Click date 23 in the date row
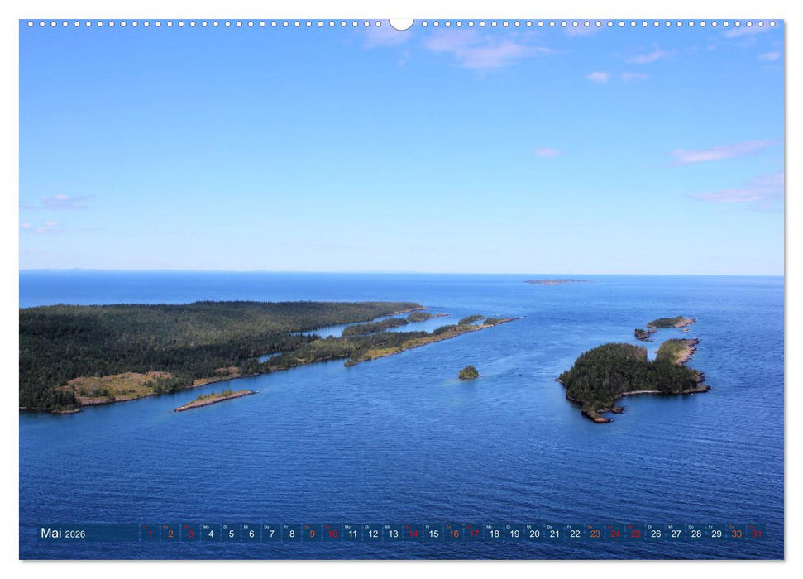The width and height of the screenshot is (803, 579). (595, 533)
